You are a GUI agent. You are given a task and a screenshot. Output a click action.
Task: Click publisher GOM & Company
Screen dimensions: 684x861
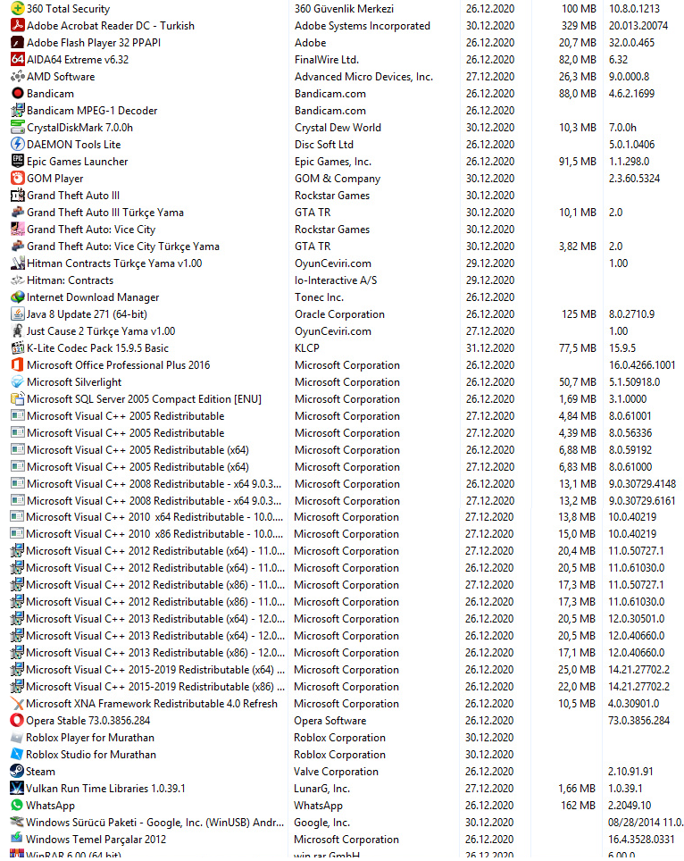point(338,179)
